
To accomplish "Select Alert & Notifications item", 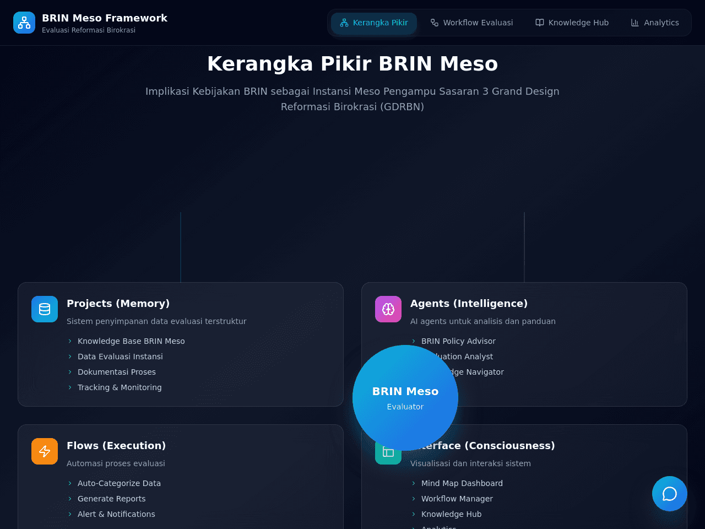I will (116, 514).
